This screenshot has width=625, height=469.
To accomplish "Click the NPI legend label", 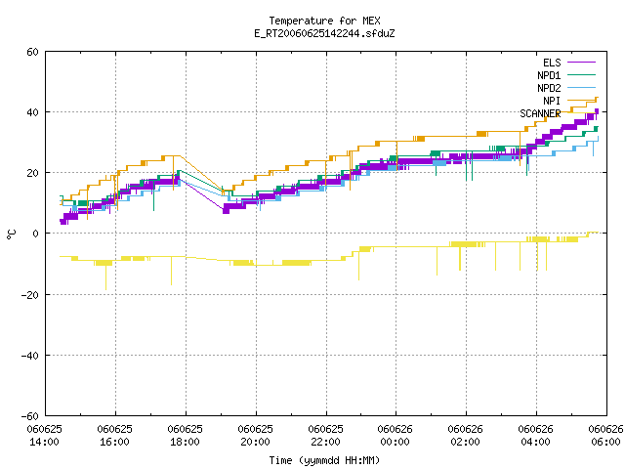I will coord(552,101).
